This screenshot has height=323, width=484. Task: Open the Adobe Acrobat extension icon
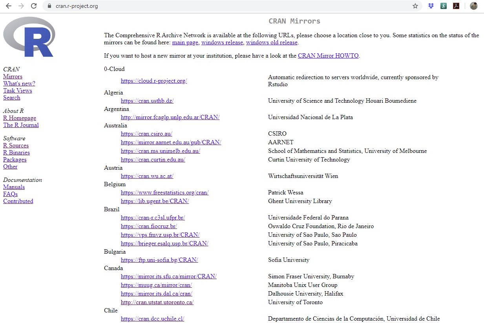click(456, 6)
